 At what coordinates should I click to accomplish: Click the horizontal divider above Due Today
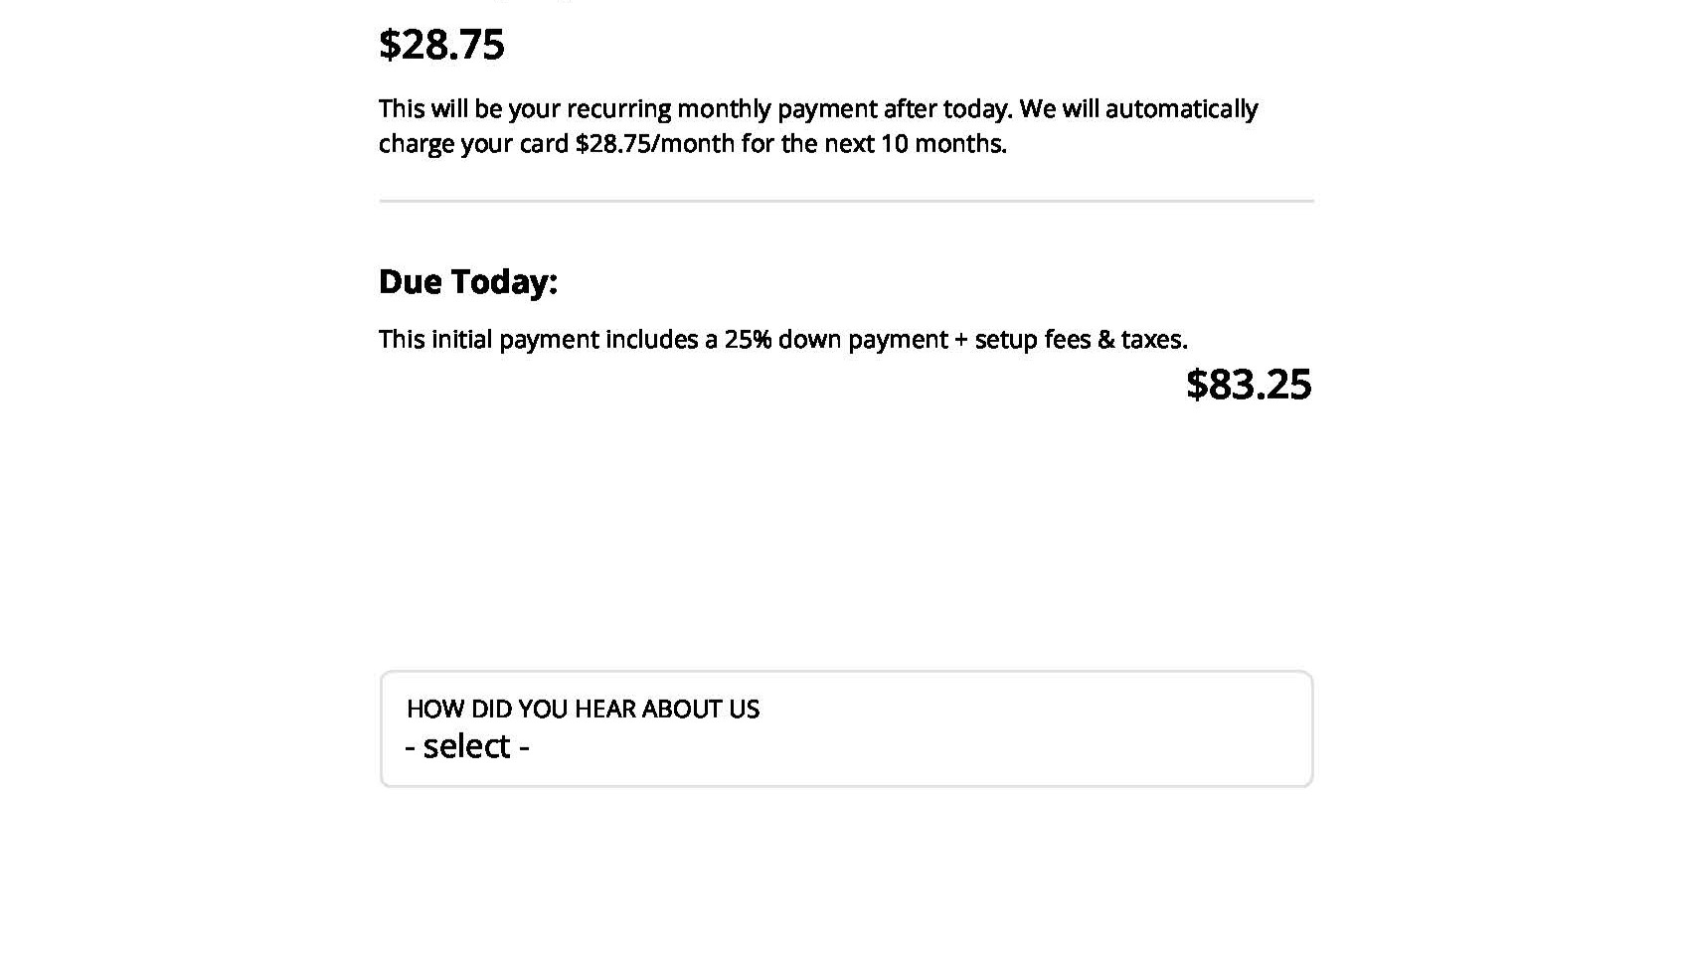coord(846,201)
